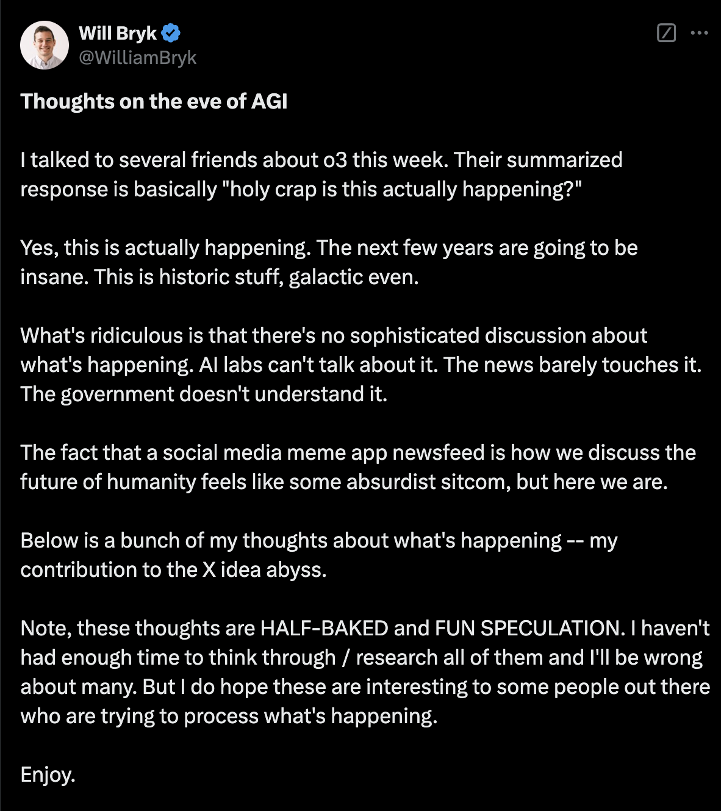The height and width of the screenshot is (811, 721).
Task: Open the @WilliamBryk handle link
Action: (x=138, y=58)
